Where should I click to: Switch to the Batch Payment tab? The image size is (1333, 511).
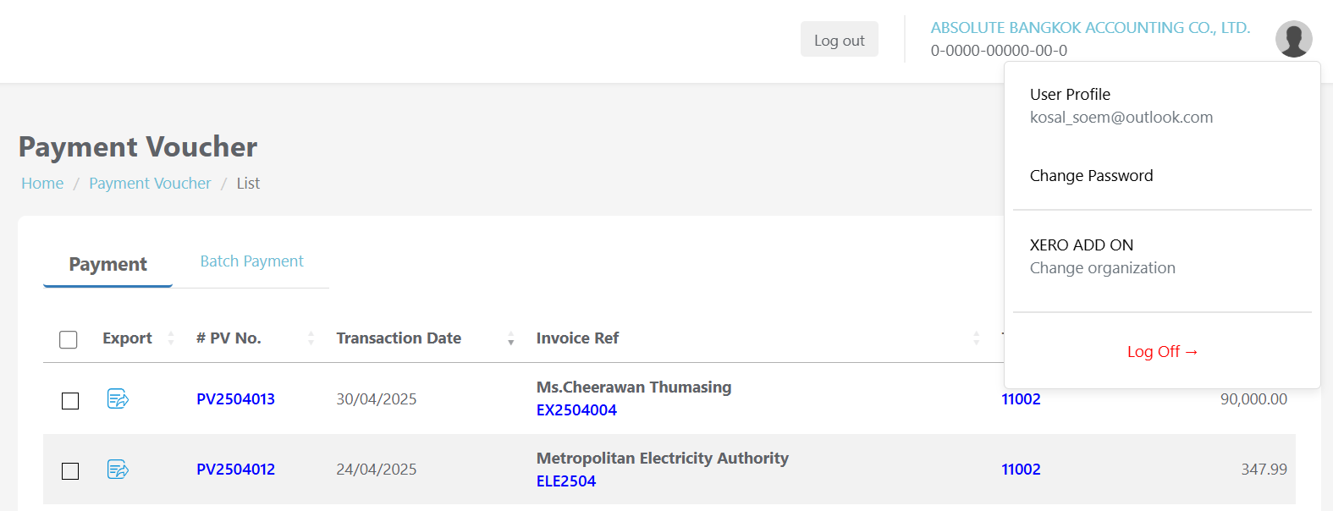click(251, 261)
